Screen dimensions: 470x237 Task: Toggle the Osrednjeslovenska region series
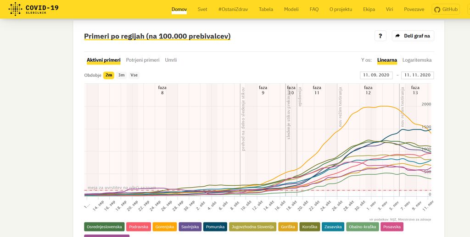pos(105,227)
